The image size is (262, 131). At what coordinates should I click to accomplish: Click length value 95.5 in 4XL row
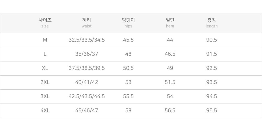pos(211,110)
